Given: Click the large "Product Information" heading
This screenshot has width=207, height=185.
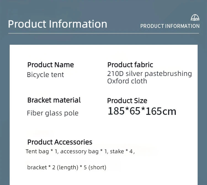Looking at the screenshot, I should click(57, 24).
